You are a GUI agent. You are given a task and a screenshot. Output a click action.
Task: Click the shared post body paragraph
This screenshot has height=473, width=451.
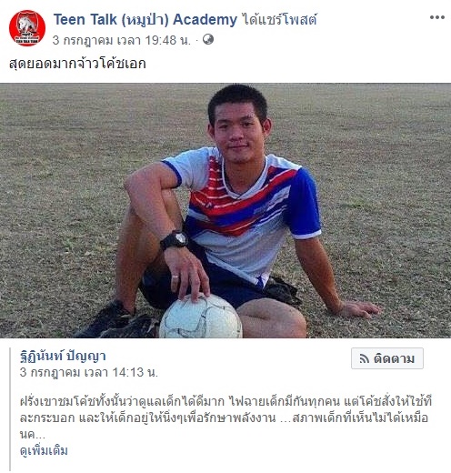225,418
